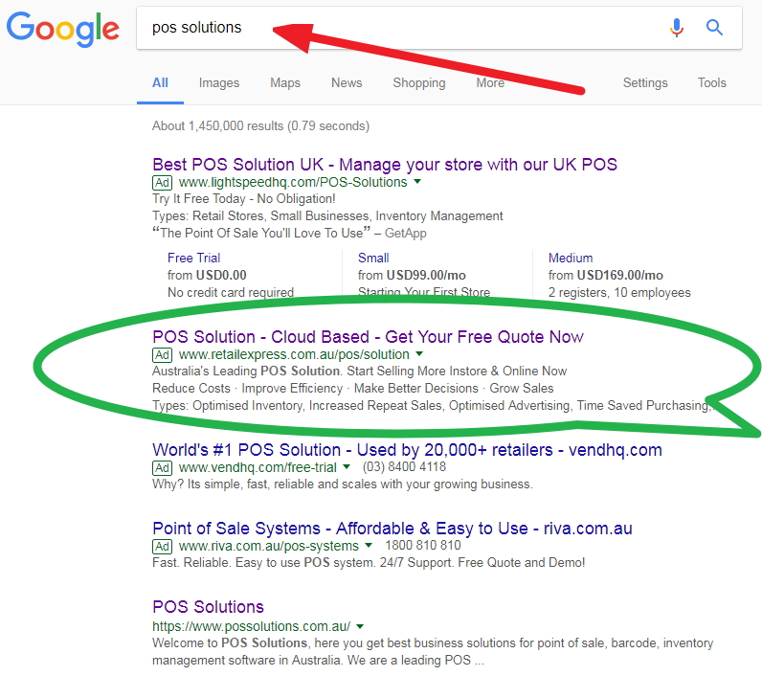This screenshot has height=676, width=762.
Task: Click the possolutions.com.au URL
Action: 251,627
